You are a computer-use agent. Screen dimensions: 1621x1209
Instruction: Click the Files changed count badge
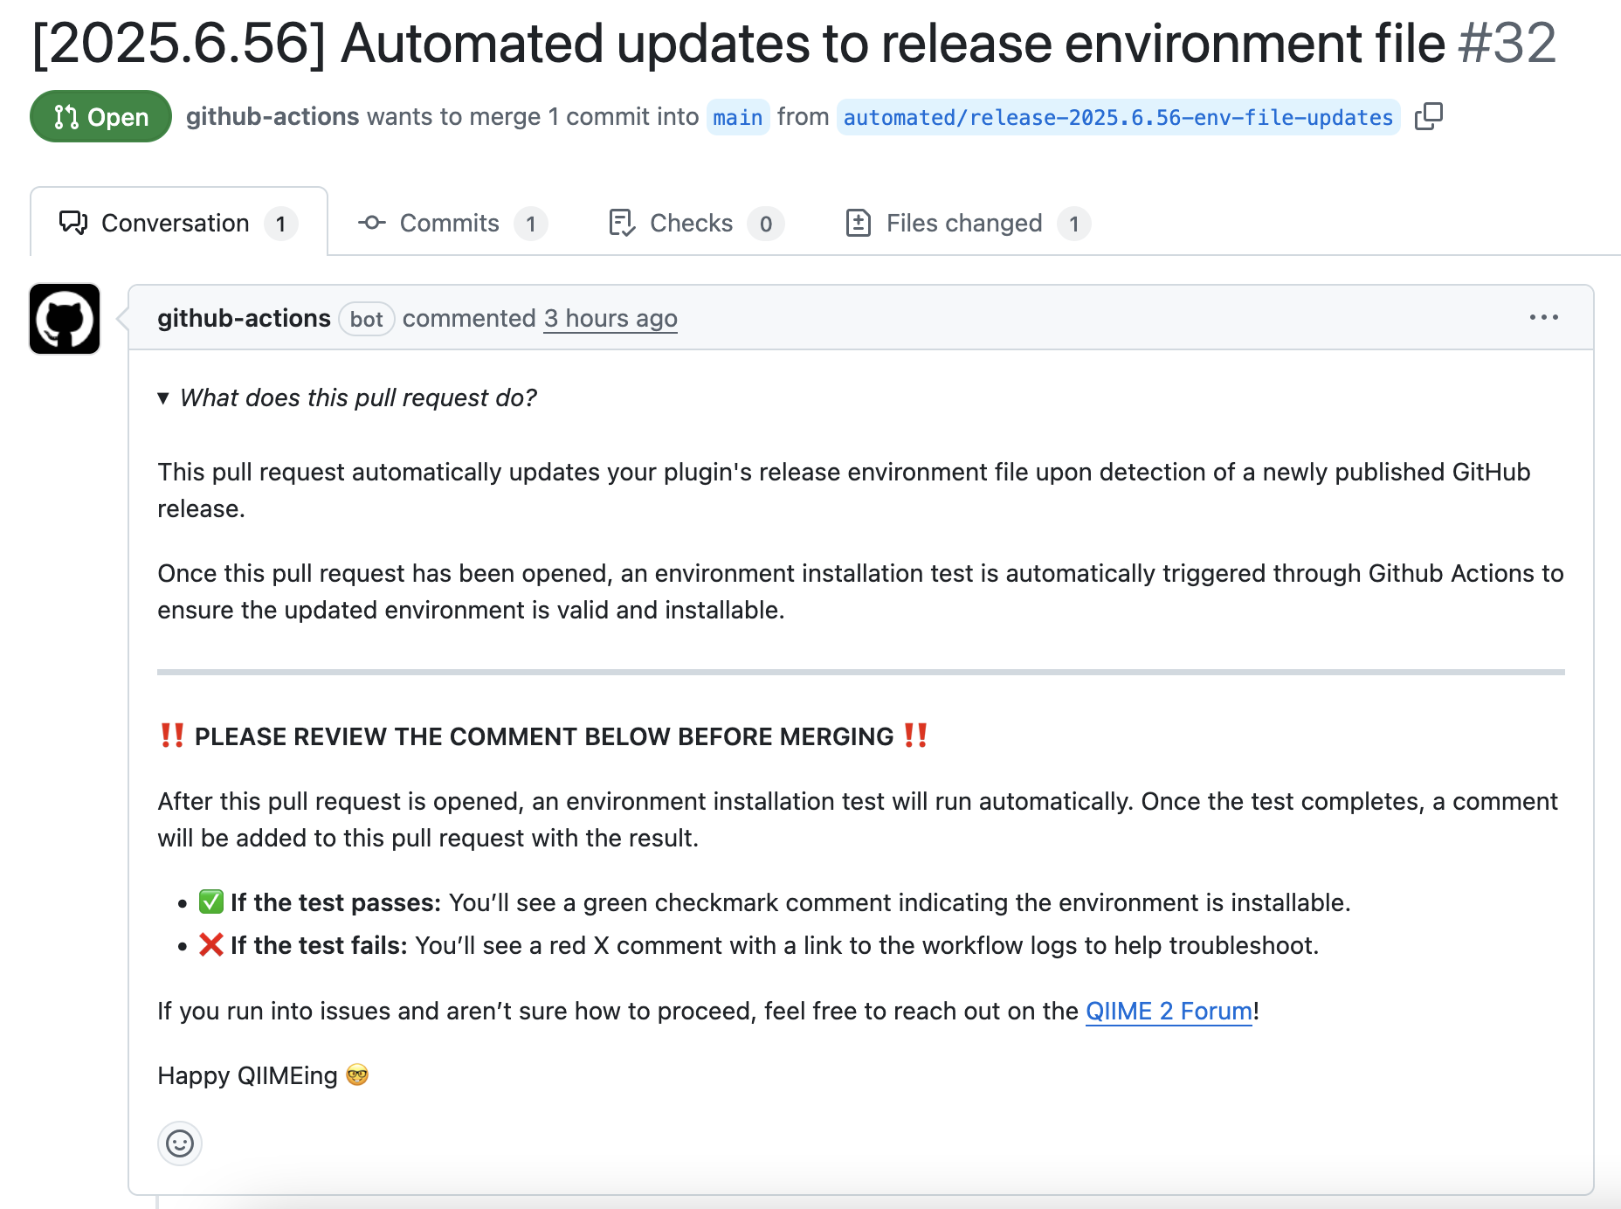coord(1073,224)
